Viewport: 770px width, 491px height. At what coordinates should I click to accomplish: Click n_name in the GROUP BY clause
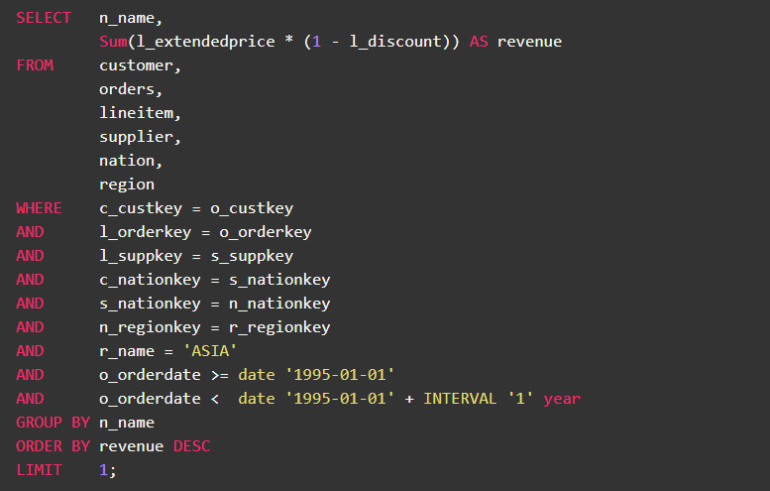click(127, 424)
